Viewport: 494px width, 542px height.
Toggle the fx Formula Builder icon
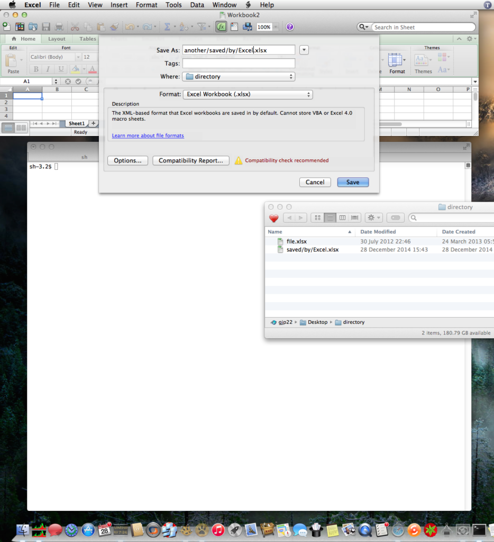coord(221,26)
